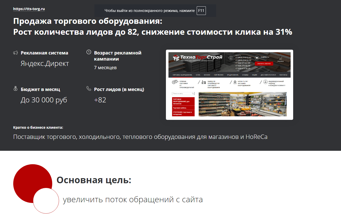Follow the https://tts-torg.ru link
This screenshot has height=223, width=341.
coord(29,9)
